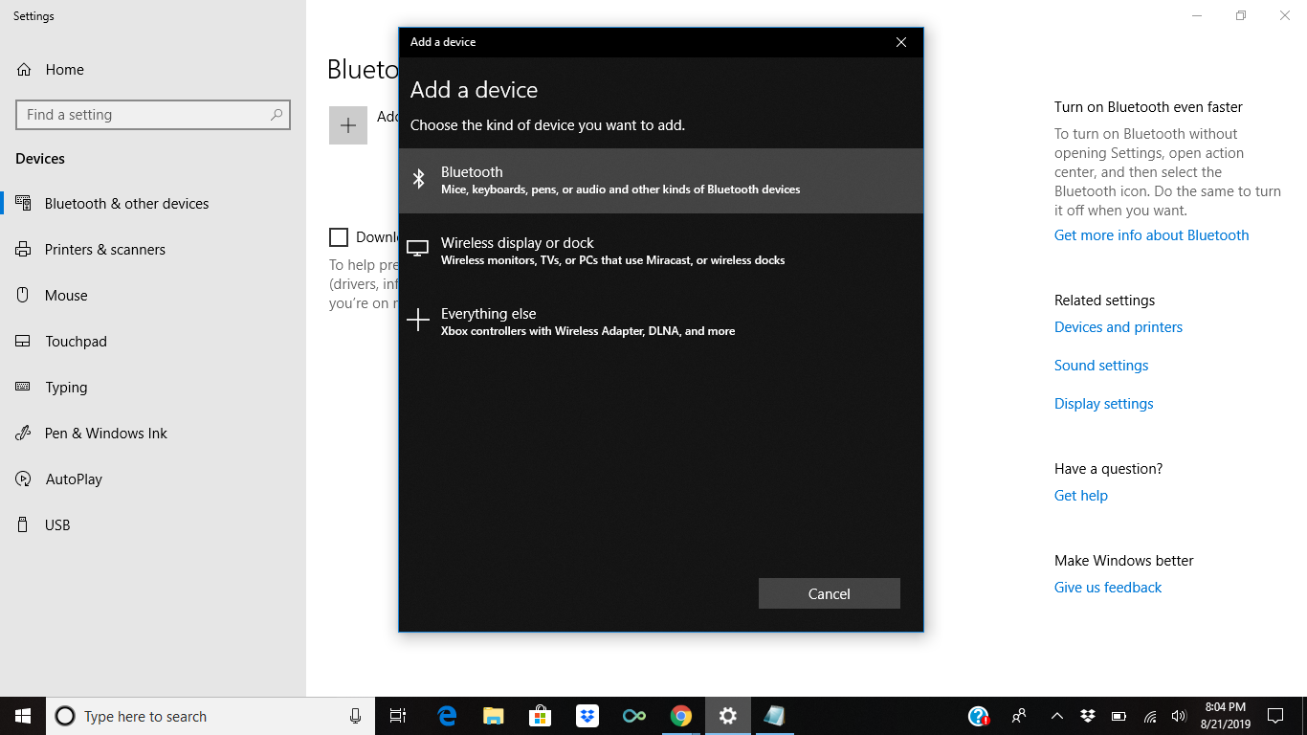Screen dimensions: 1307x735
Task: Close the Add a device dialog
Action: click(x=900, y=42)
